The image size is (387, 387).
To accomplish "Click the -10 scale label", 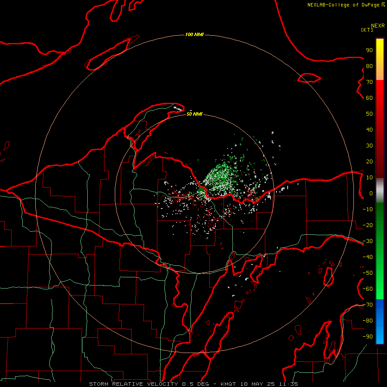I will click(368, 209).
